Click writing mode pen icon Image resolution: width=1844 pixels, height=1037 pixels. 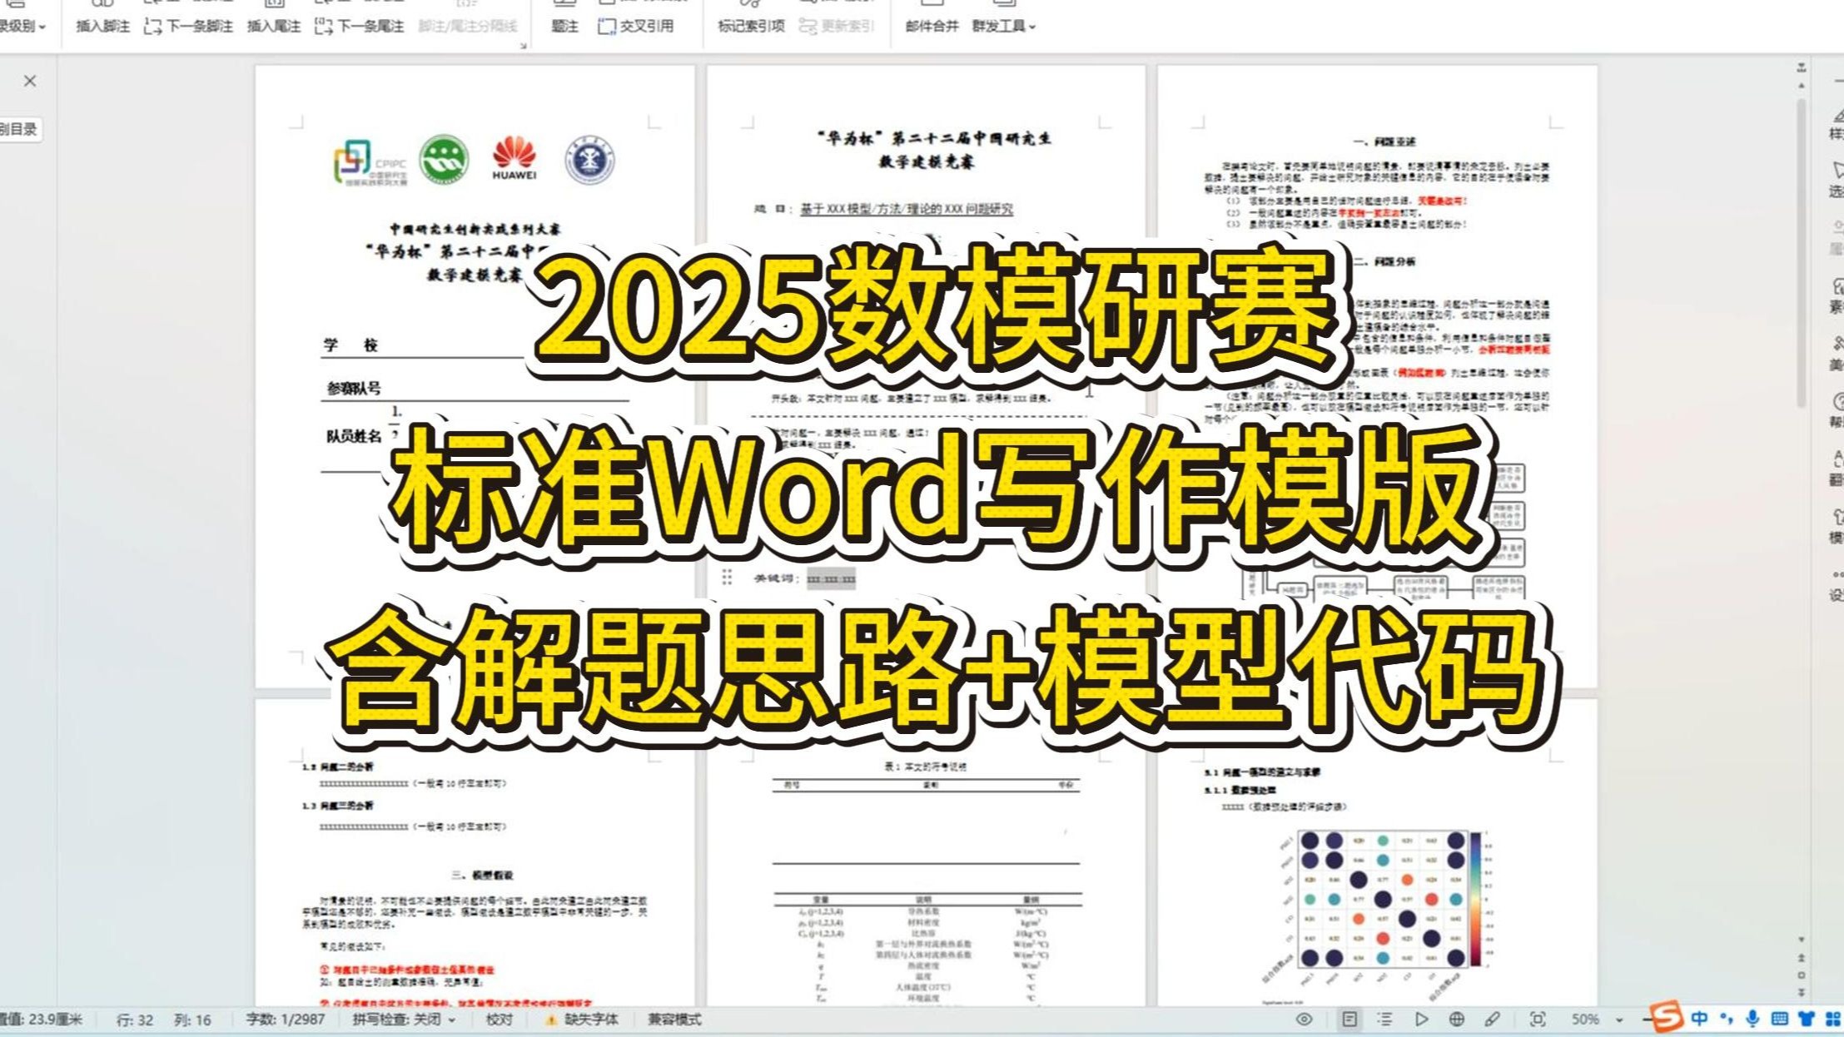click(1493, 1020)
